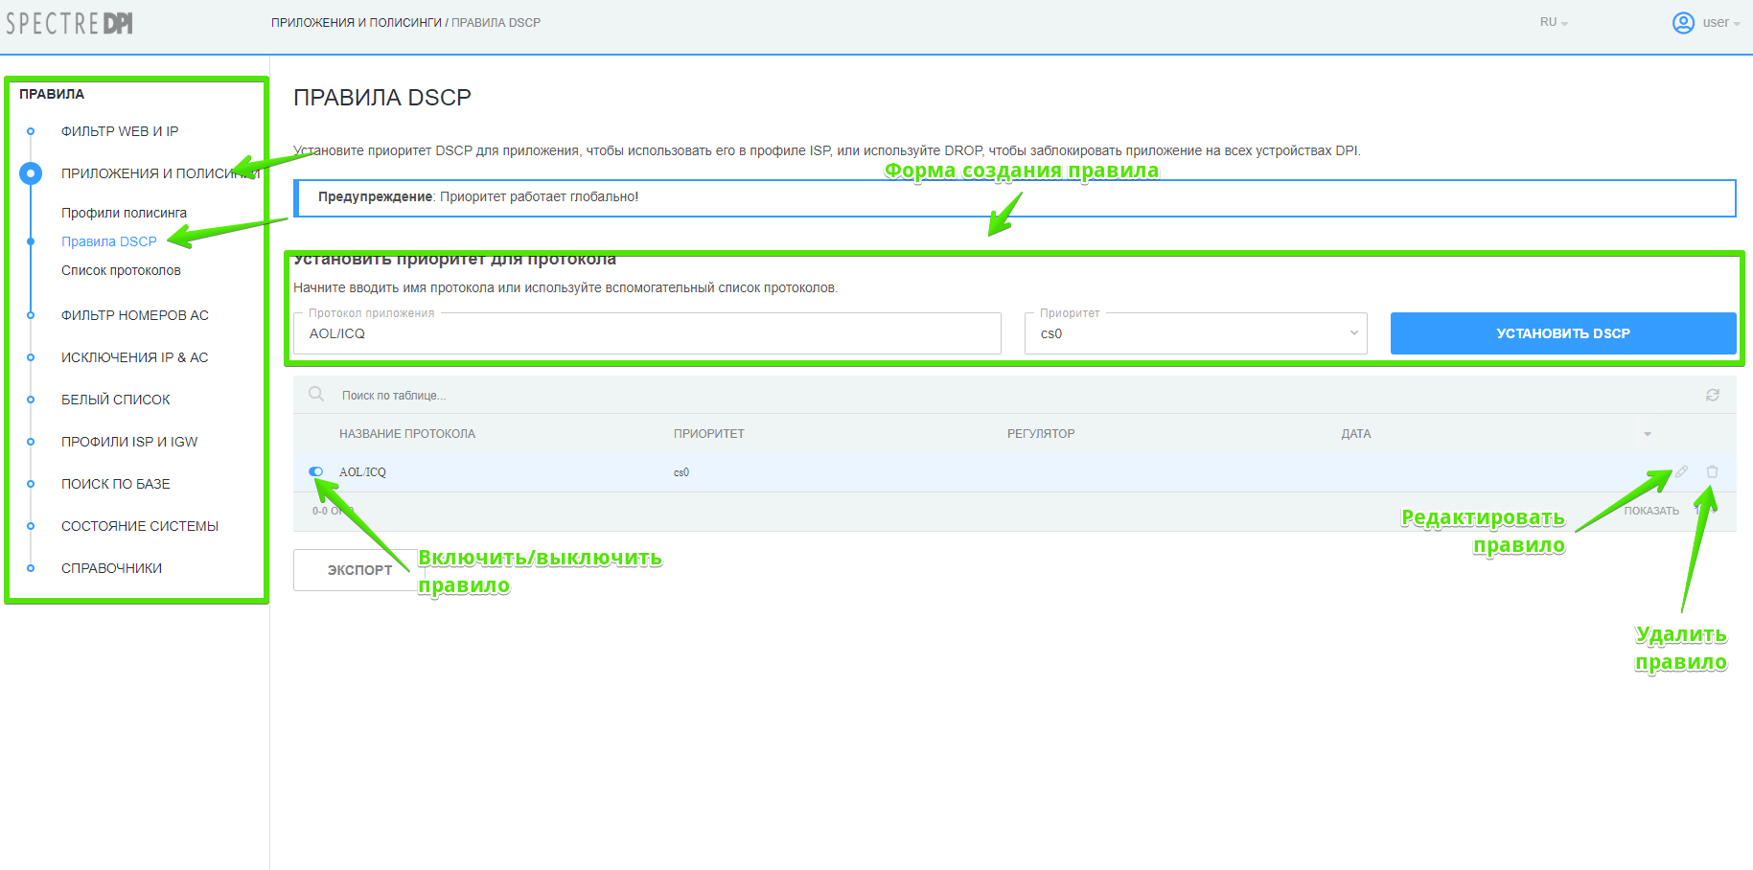The image size is (1753, 870).
Task: Open Список протоколов in the sidebar
Action: pos(121,270)
